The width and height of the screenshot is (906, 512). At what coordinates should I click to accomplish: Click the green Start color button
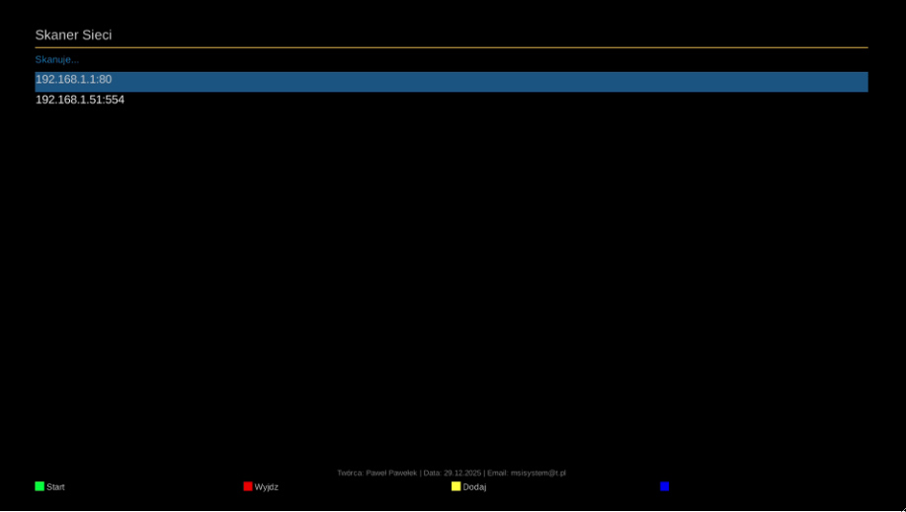click(40, 486)
